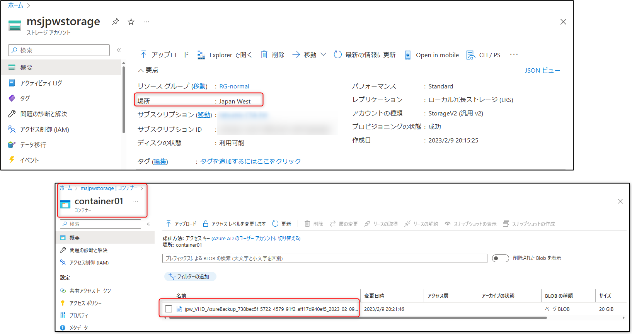Viewport: 632px width, 334px height.
Task: Click アップロード in the container toolbar
Action: pyautogui.click(x=181, y=224)
